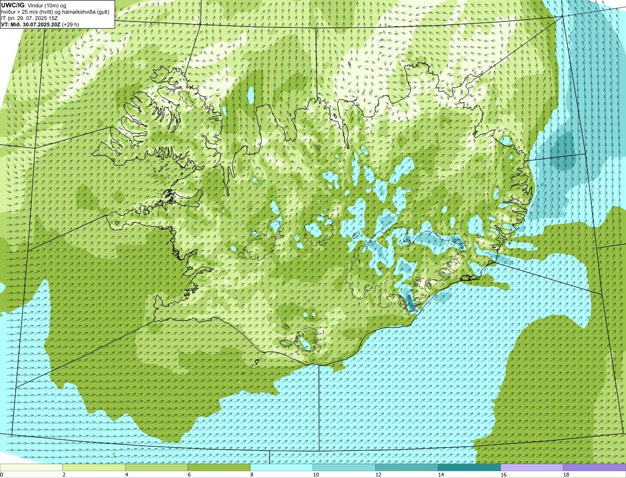Click the "UWC/IG: Vindur (10m) og" title line
This screenshot has width=626, height=478.
[x=34, y=5]
